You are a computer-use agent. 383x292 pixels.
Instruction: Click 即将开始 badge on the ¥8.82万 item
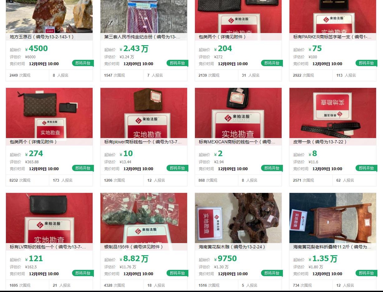(177, 273)
